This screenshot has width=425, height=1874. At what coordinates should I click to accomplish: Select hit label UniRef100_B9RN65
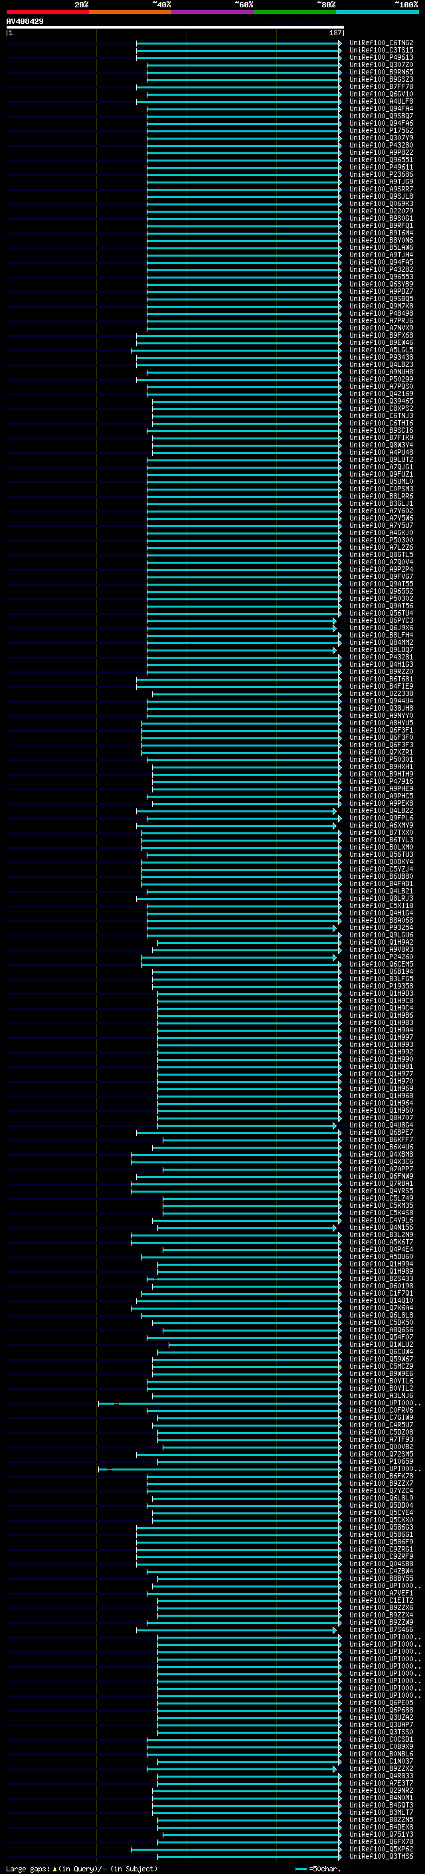381,72
